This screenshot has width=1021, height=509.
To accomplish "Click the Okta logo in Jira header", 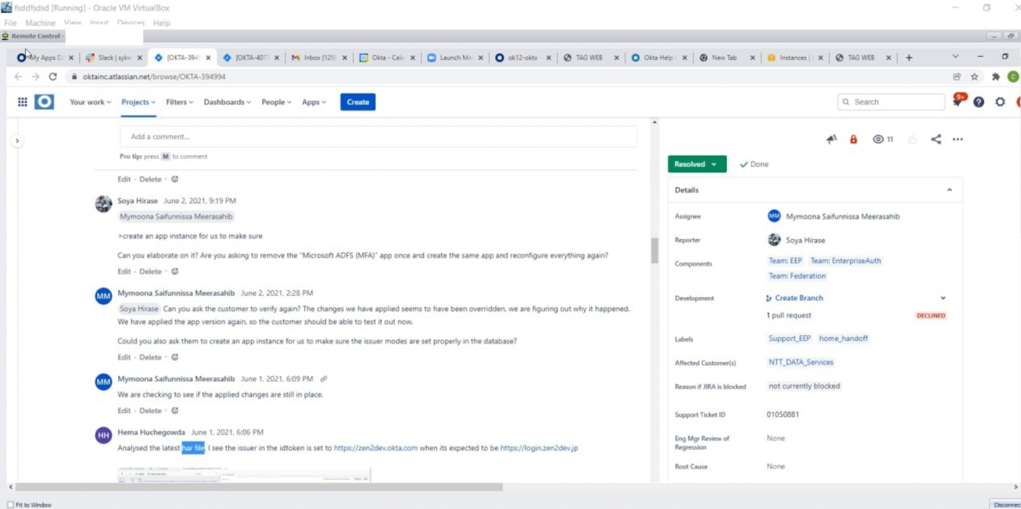I will [x=44, y=102].
